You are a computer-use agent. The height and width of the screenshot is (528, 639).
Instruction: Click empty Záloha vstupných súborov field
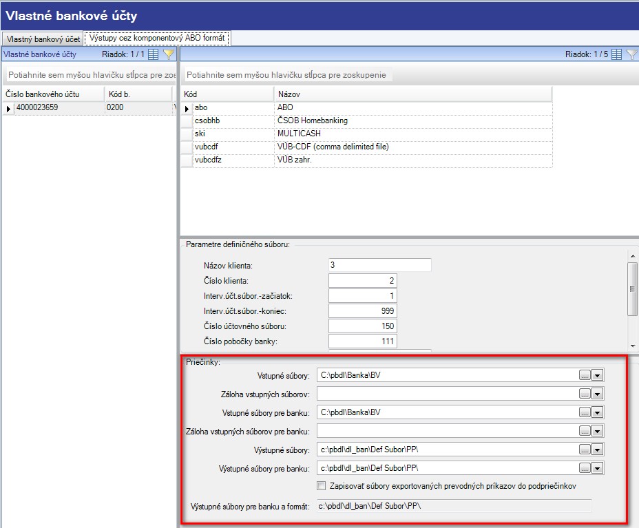(x=448, y=394)
